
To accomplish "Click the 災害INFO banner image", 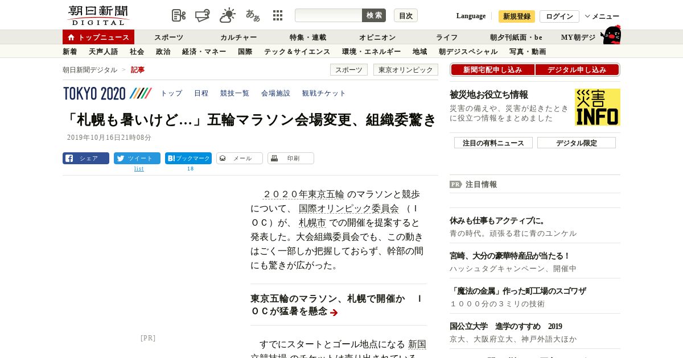I will tap(598, 107).
